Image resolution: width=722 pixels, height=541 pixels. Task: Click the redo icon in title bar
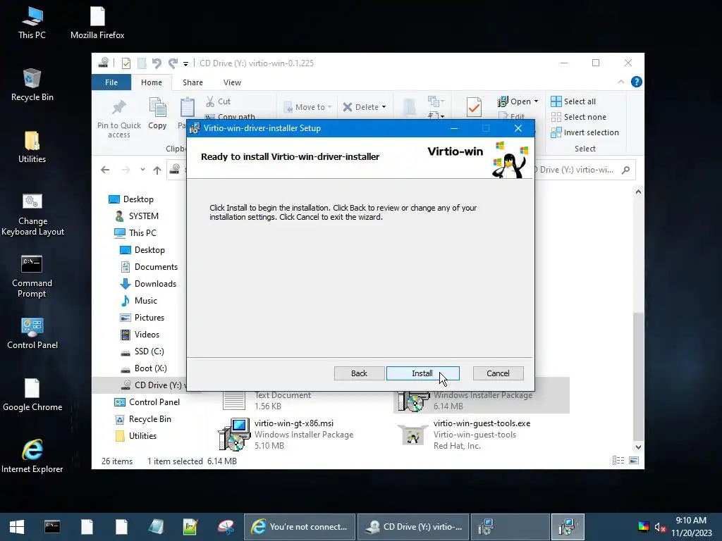point(173,63)
